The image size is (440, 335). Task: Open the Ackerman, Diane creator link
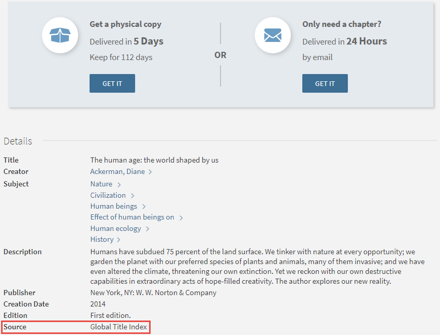tap(118, 171)
